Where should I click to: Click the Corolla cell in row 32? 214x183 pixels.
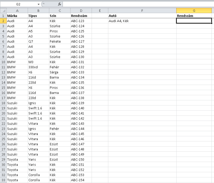(38, 175)
